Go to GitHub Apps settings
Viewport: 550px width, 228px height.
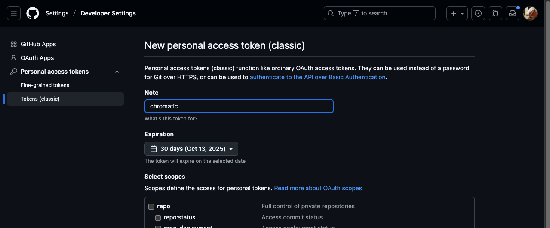click(38, 44)
